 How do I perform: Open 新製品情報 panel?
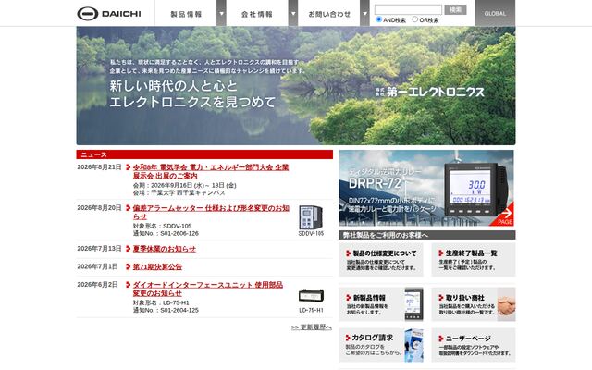click(381, 304)
